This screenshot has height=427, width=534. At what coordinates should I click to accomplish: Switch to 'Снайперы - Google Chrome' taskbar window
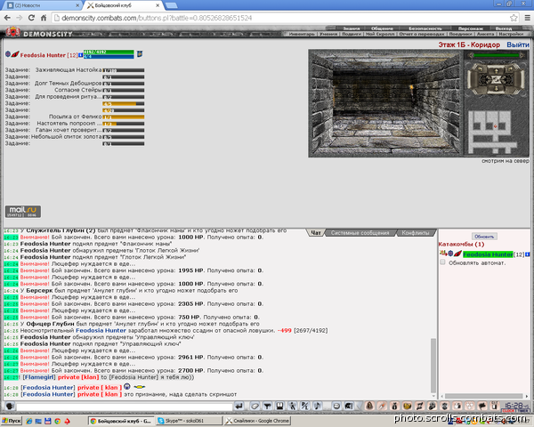click(257, 421)
